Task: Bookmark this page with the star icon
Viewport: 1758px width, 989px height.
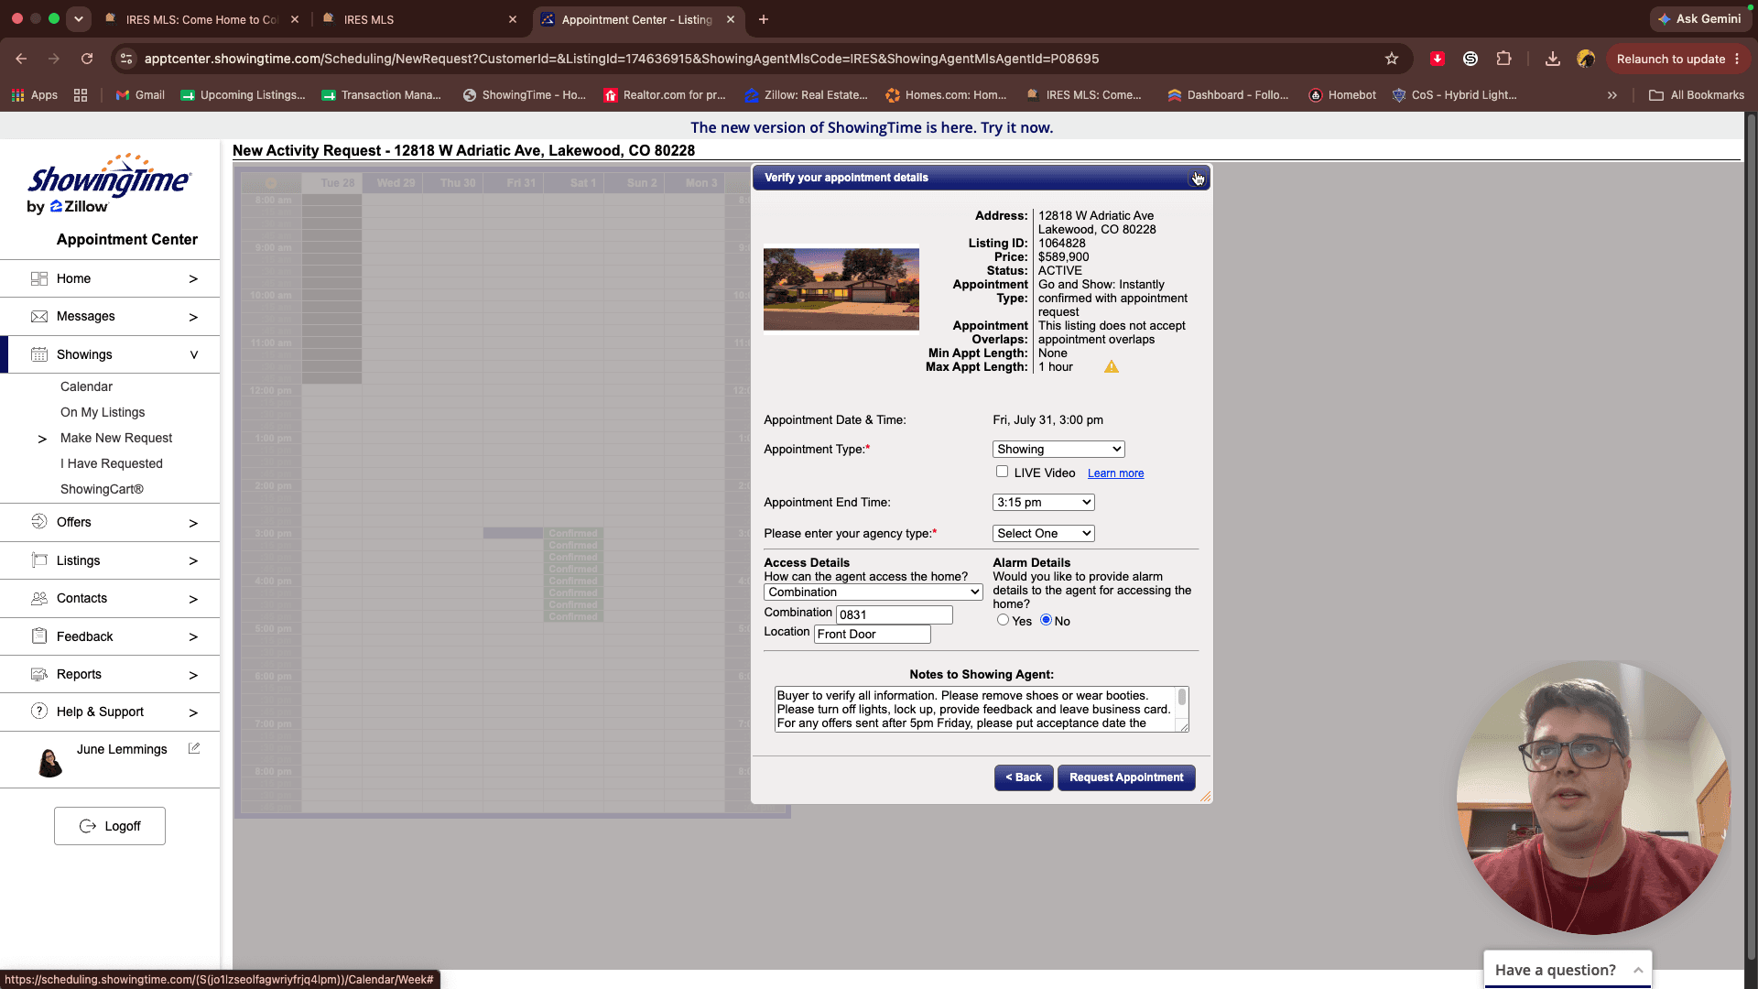Action: point(1392,59)
